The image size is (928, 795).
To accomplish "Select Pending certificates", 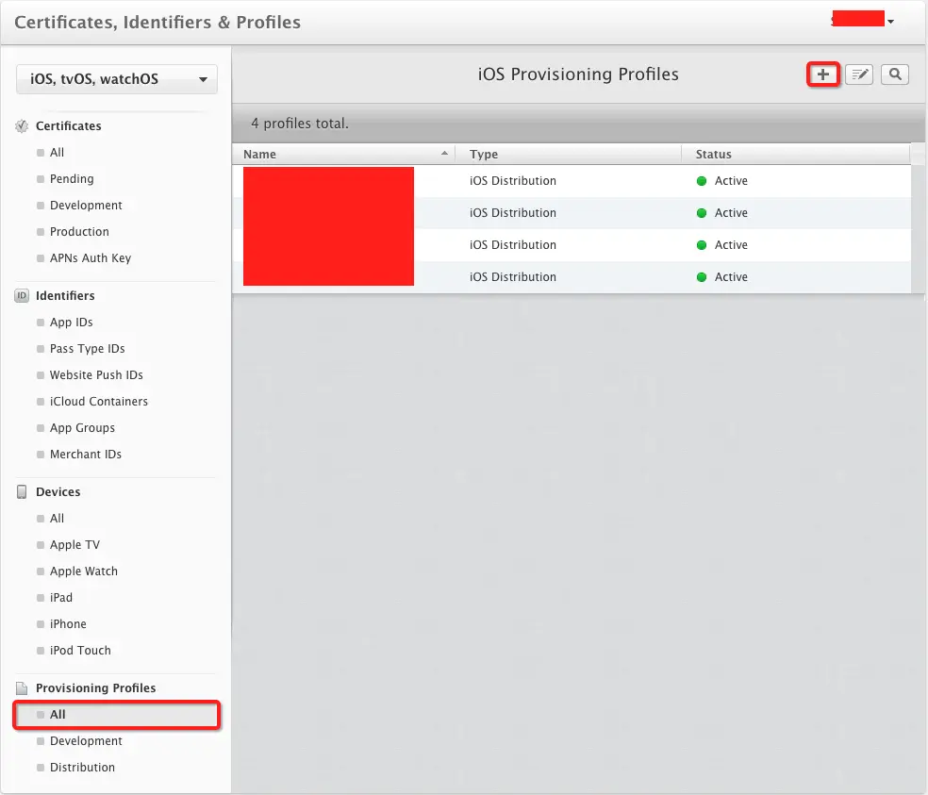I will tap(72, 179).
